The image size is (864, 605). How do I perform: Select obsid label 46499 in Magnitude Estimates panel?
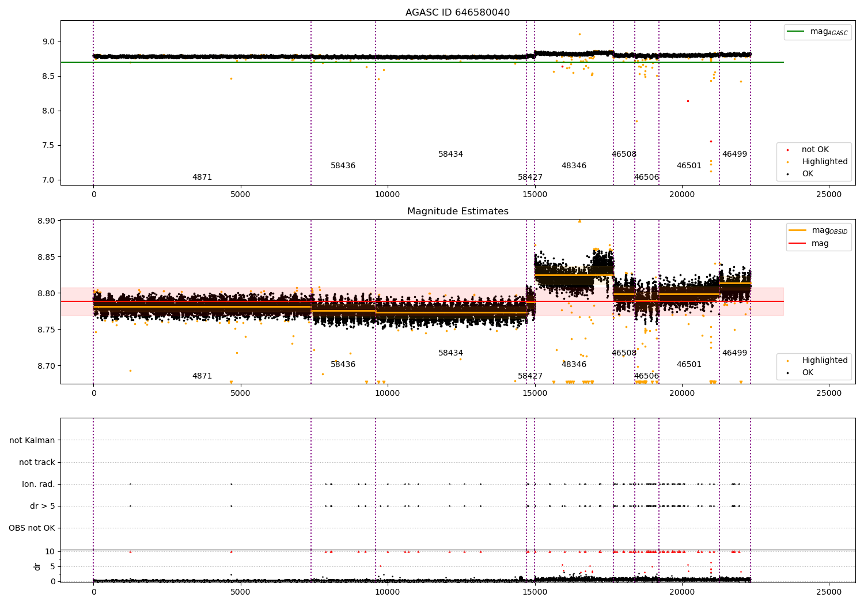click(x=734, y=353)
